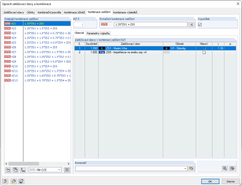Cancel with the Storno button
Viewport: 242px width, 186px height.
[231, 181]
